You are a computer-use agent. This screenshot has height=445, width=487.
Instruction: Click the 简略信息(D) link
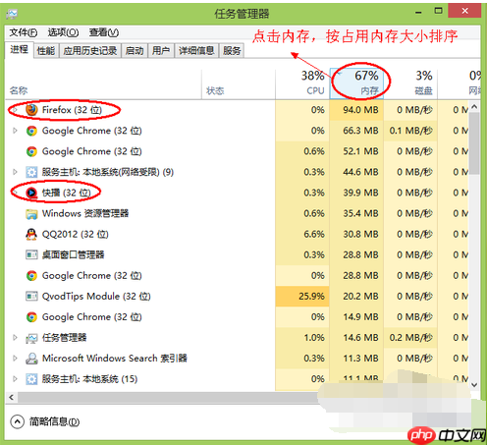click(x=54, y=421)
